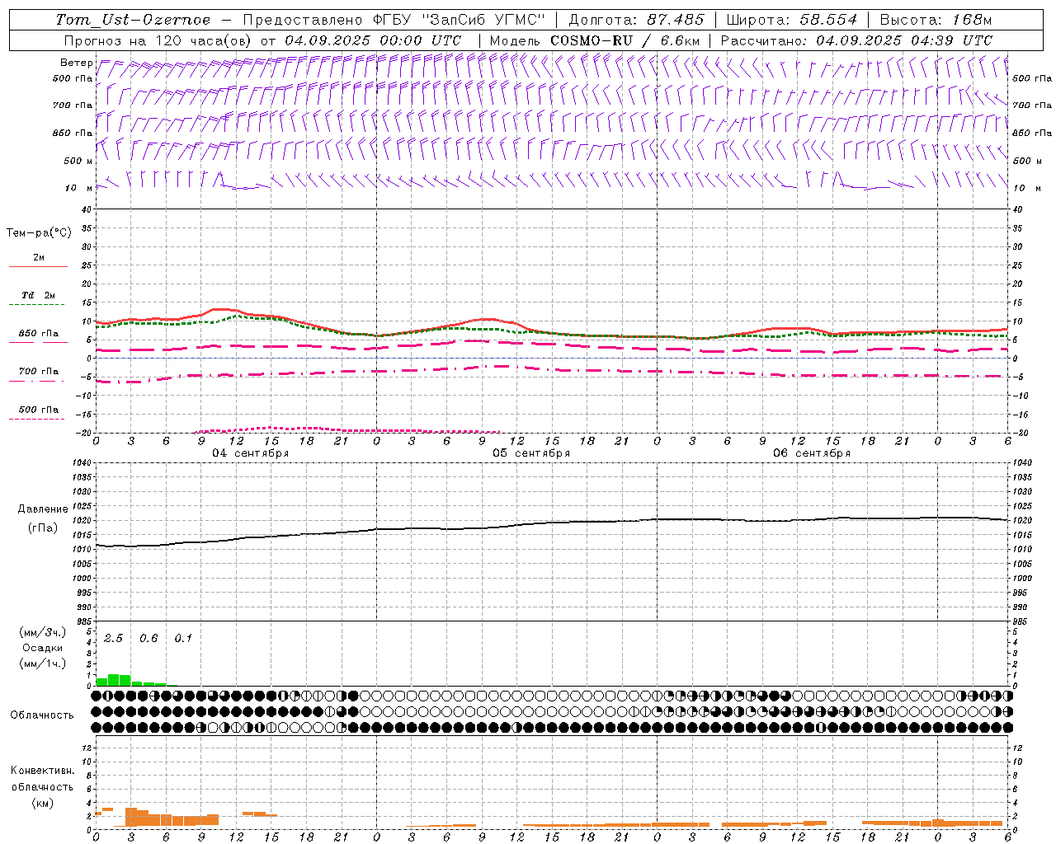Click the date label "06 сентября"
The image size is (1056, 844).
[x=812, y=453]
